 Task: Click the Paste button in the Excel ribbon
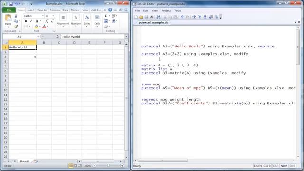8,20
